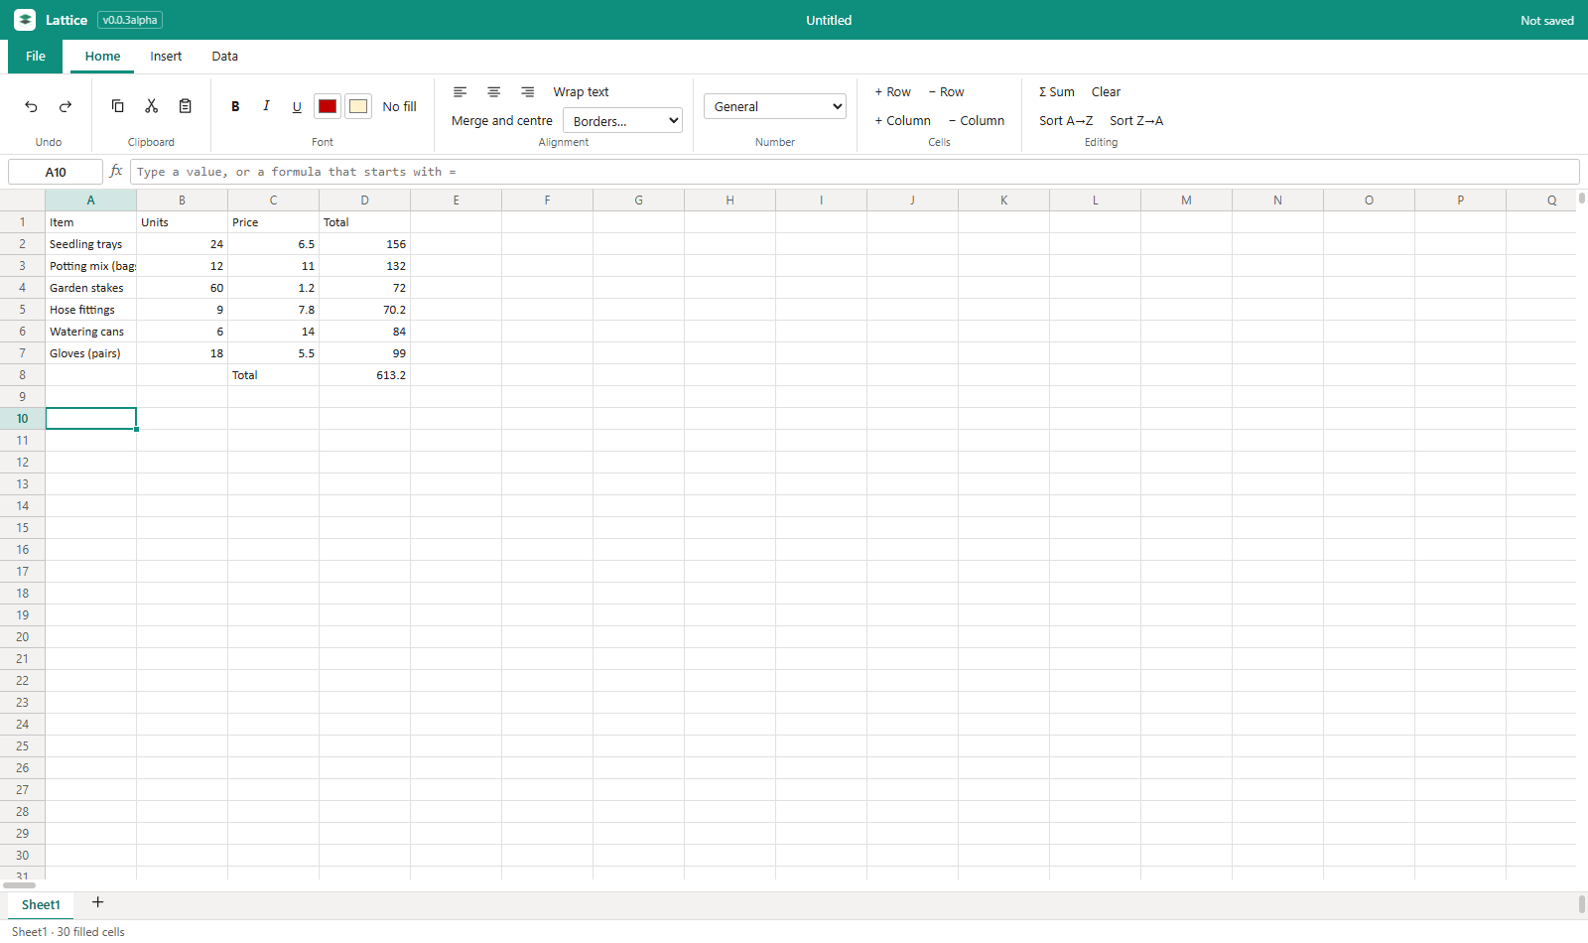1588x943 pixels.
Task: Open the Borders dropdown
Action: click(x=623, y=121)
